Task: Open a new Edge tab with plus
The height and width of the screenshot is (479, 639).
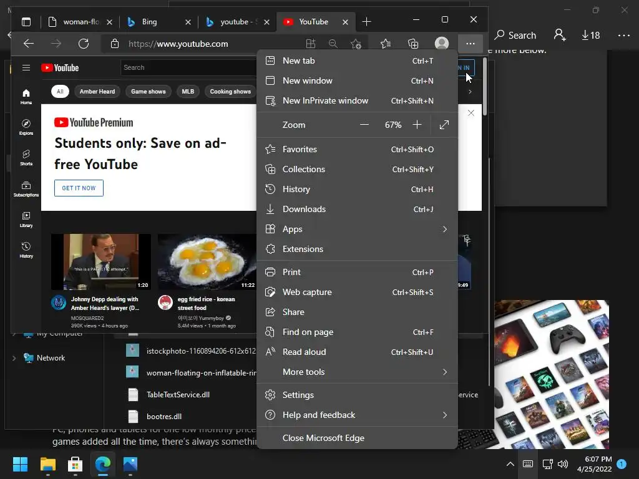Action: pyautogui.click(x=366, y=22)
